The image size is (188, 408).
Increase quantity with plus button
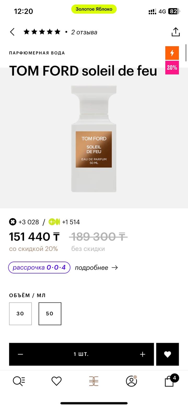142,354
